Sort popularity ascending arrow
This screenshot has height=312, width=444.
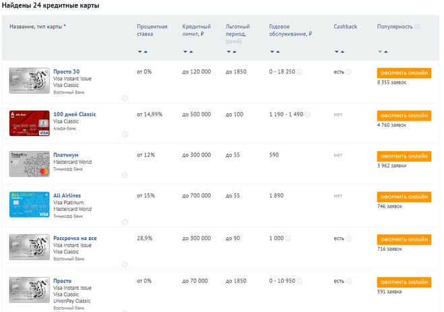[x=386, y=52]
